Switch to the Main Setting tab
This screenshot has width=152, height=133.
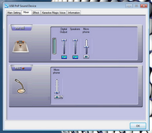[14, 12]
